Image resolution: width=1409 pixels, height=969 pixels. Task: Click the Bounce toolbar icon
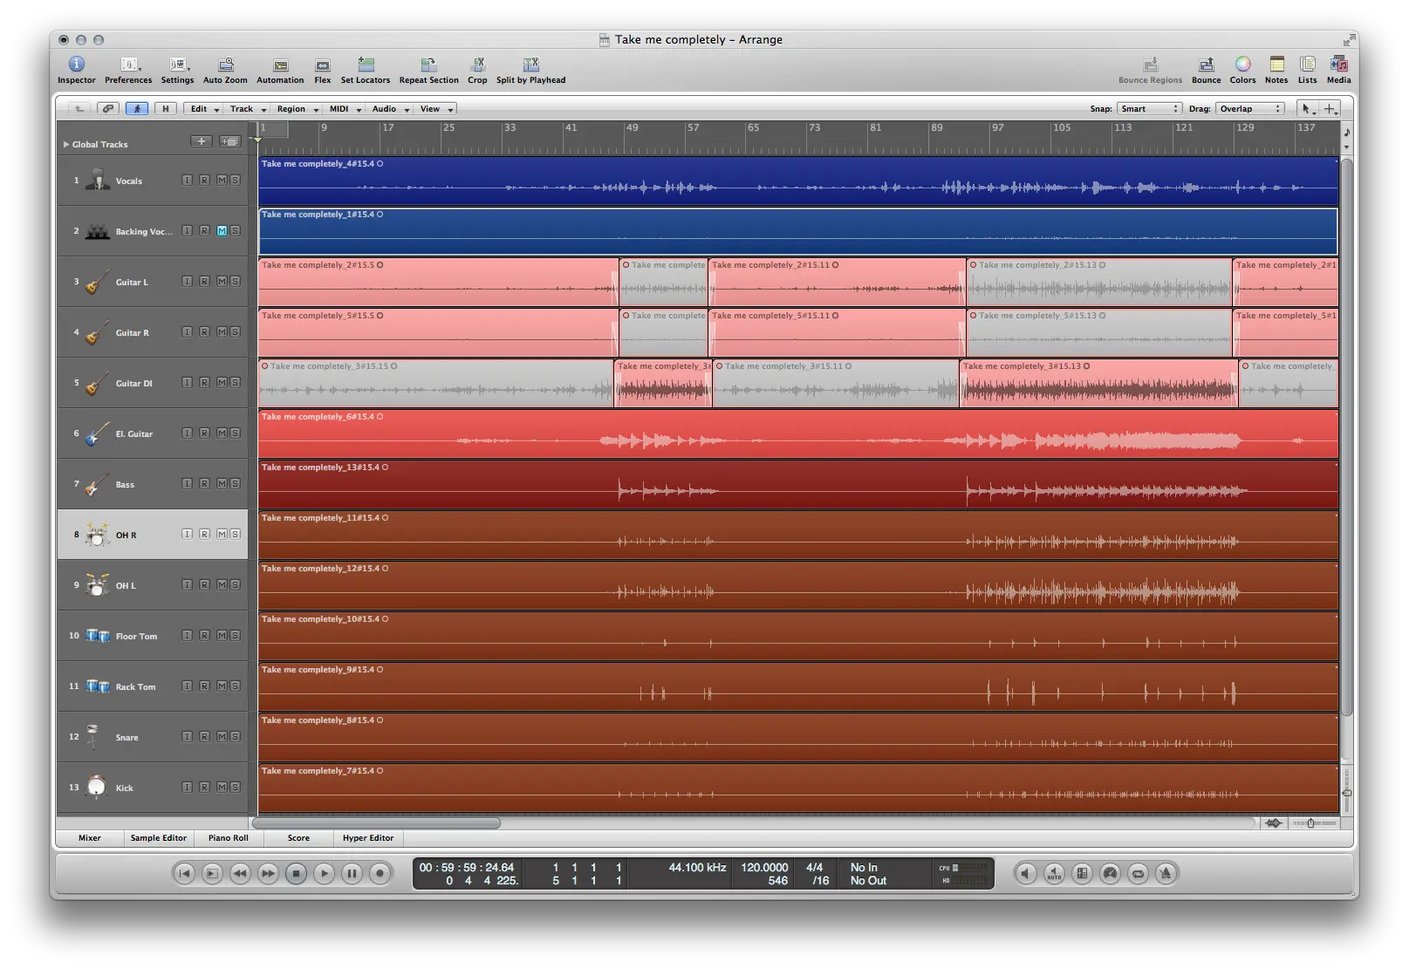pyautogui.click(x=1207, y=65)
